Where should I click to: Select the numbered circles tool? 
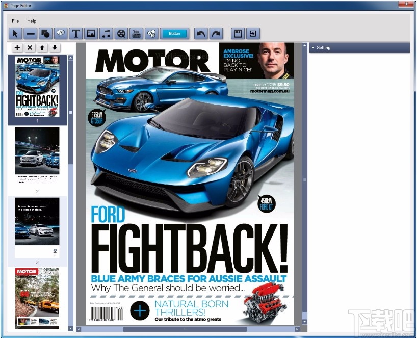[151, 34]
